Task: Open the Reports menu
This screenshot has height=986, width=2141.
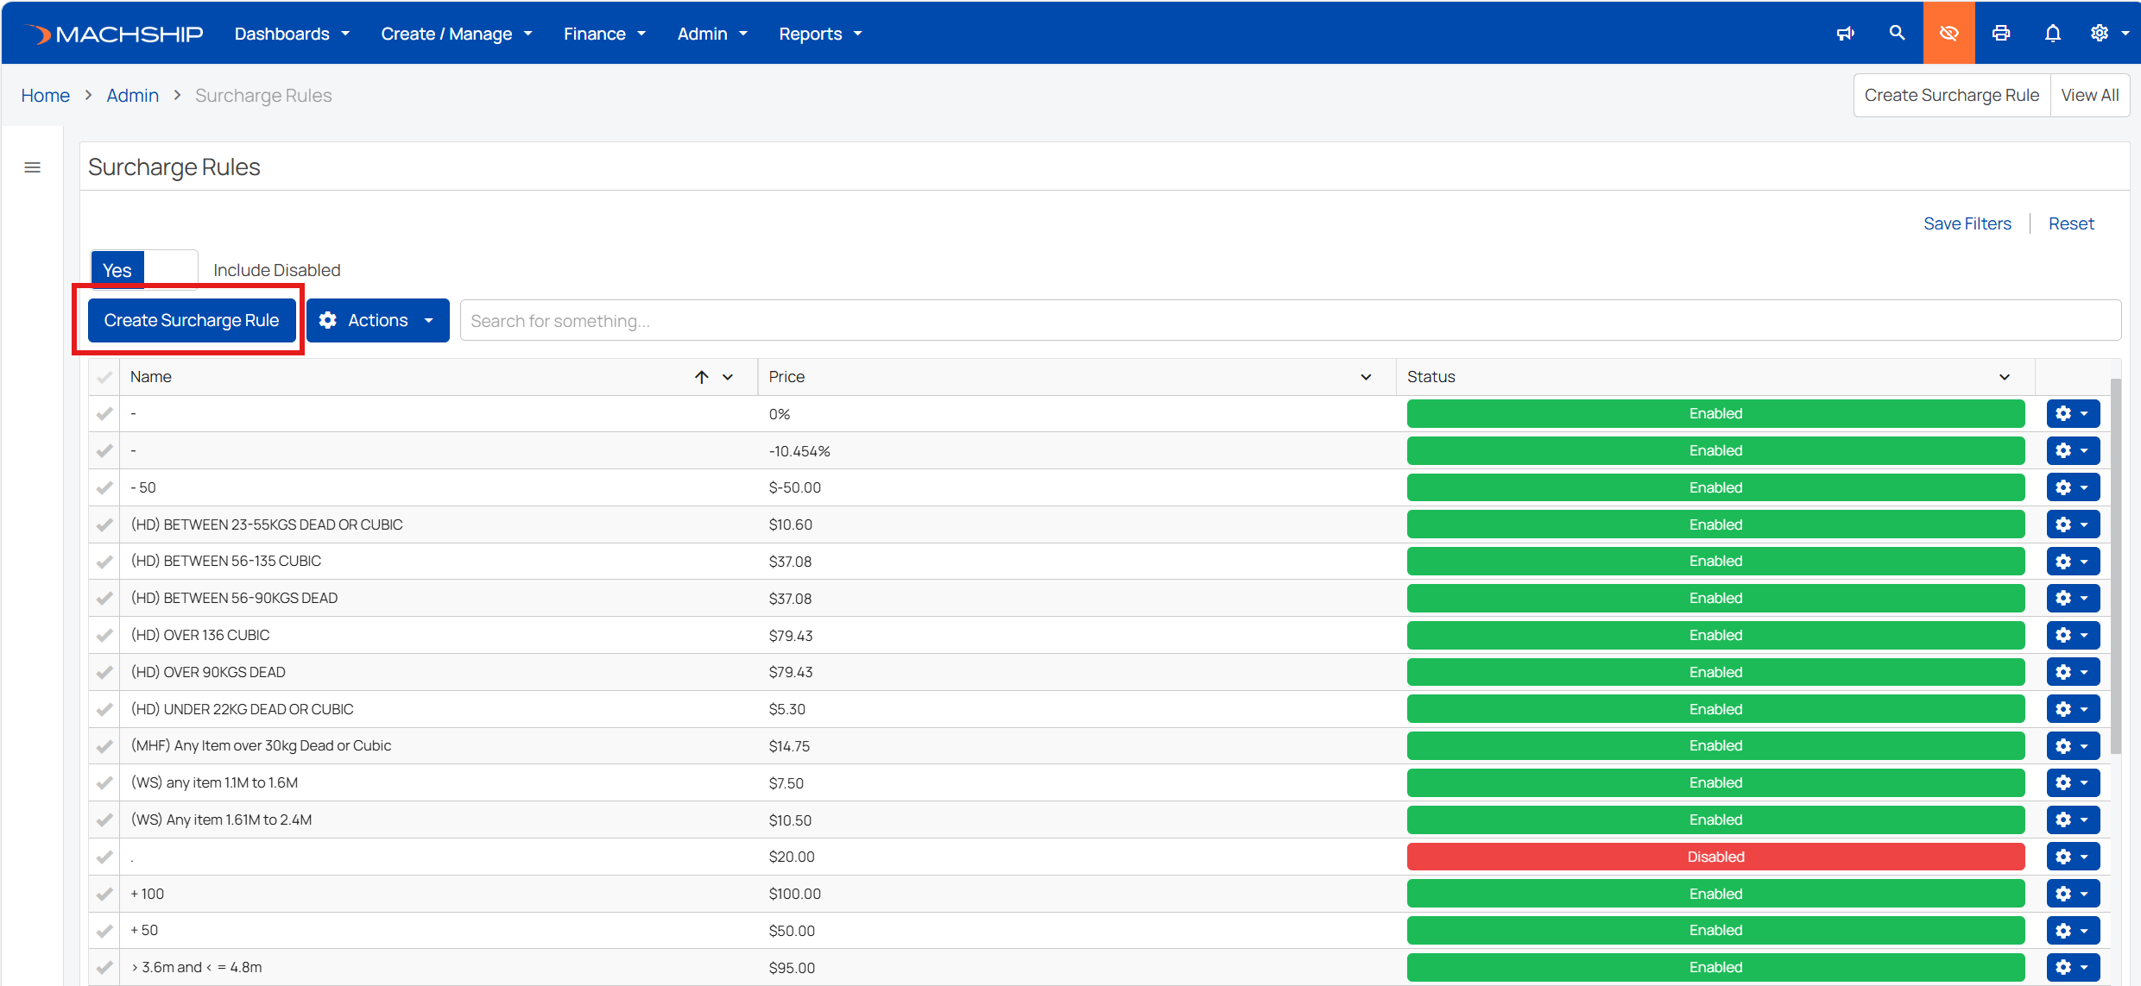Action: (820, 34)
